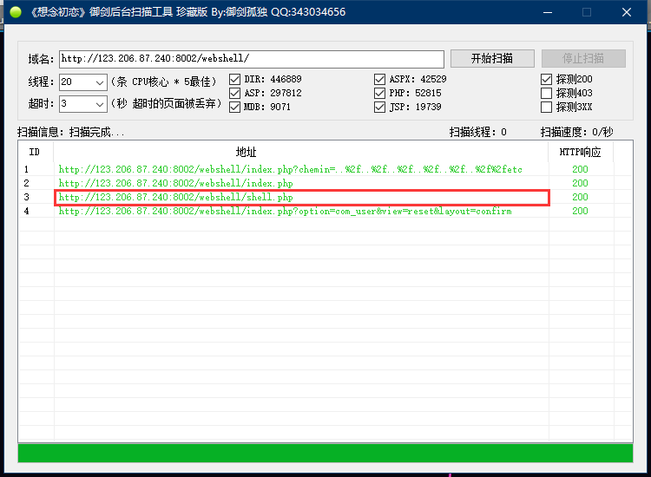651x477 pixels.
Task: Click the ID column header
Action: point(36,152)
